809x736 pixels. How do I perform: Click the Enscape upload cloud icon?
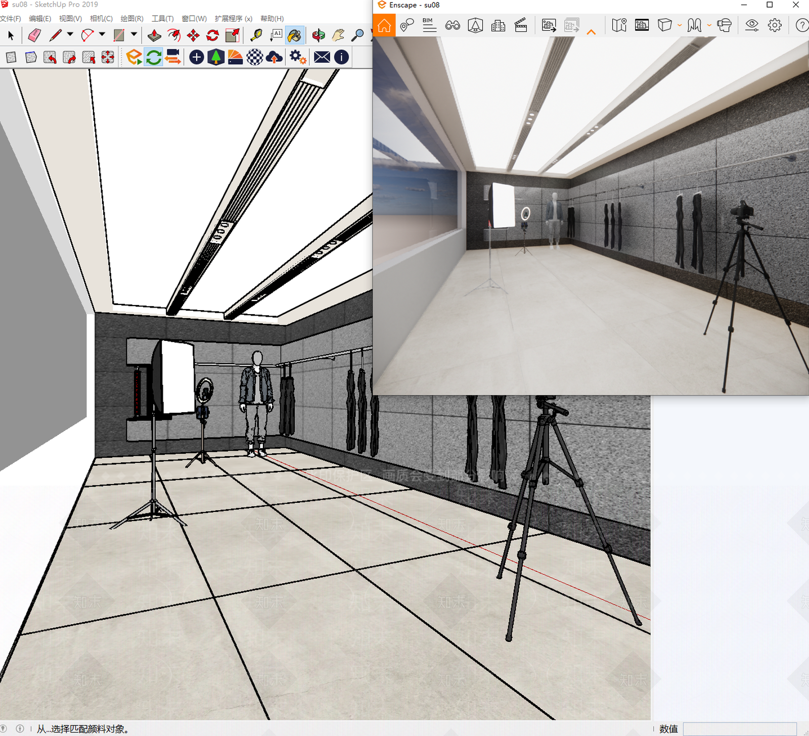coord(274,57)
